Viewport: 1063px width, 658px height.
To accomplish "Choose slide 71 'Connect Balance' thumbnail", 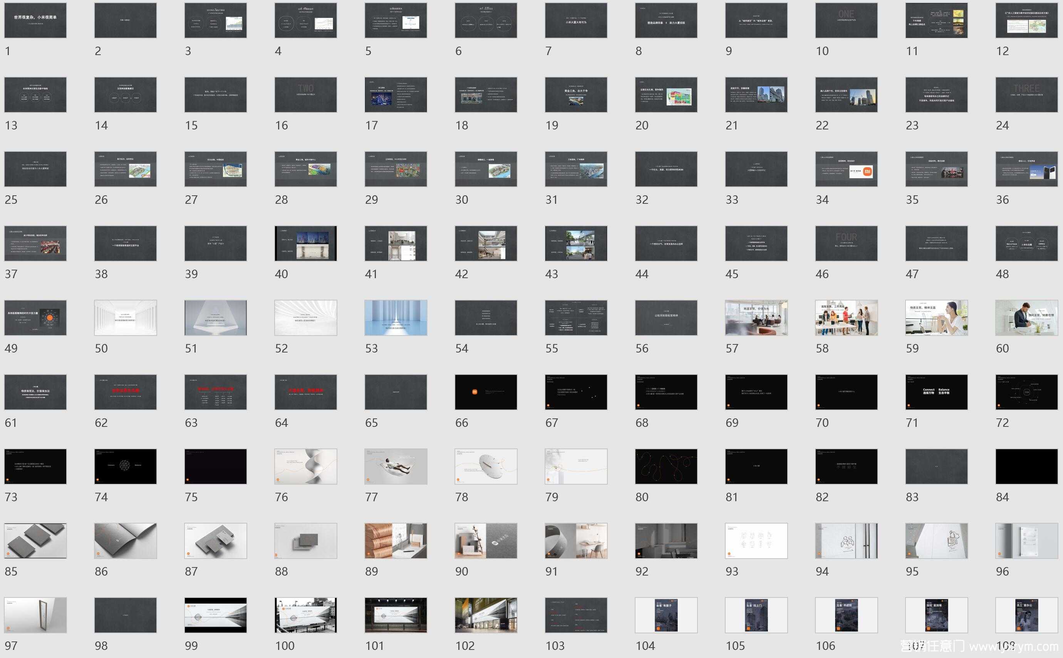I will [936, 392].
